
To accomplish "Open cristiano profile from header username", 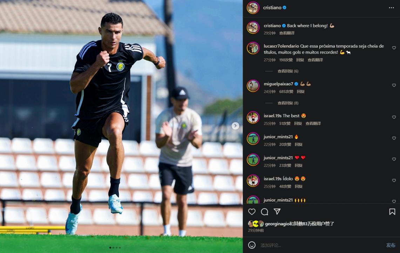I will coord(272,8).
